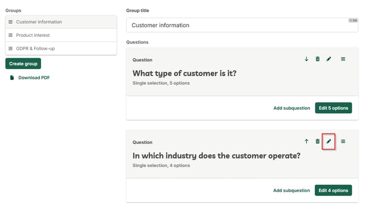Click the Edit 5 options button
Screen dimensions: 366x205
coord(333,108)
